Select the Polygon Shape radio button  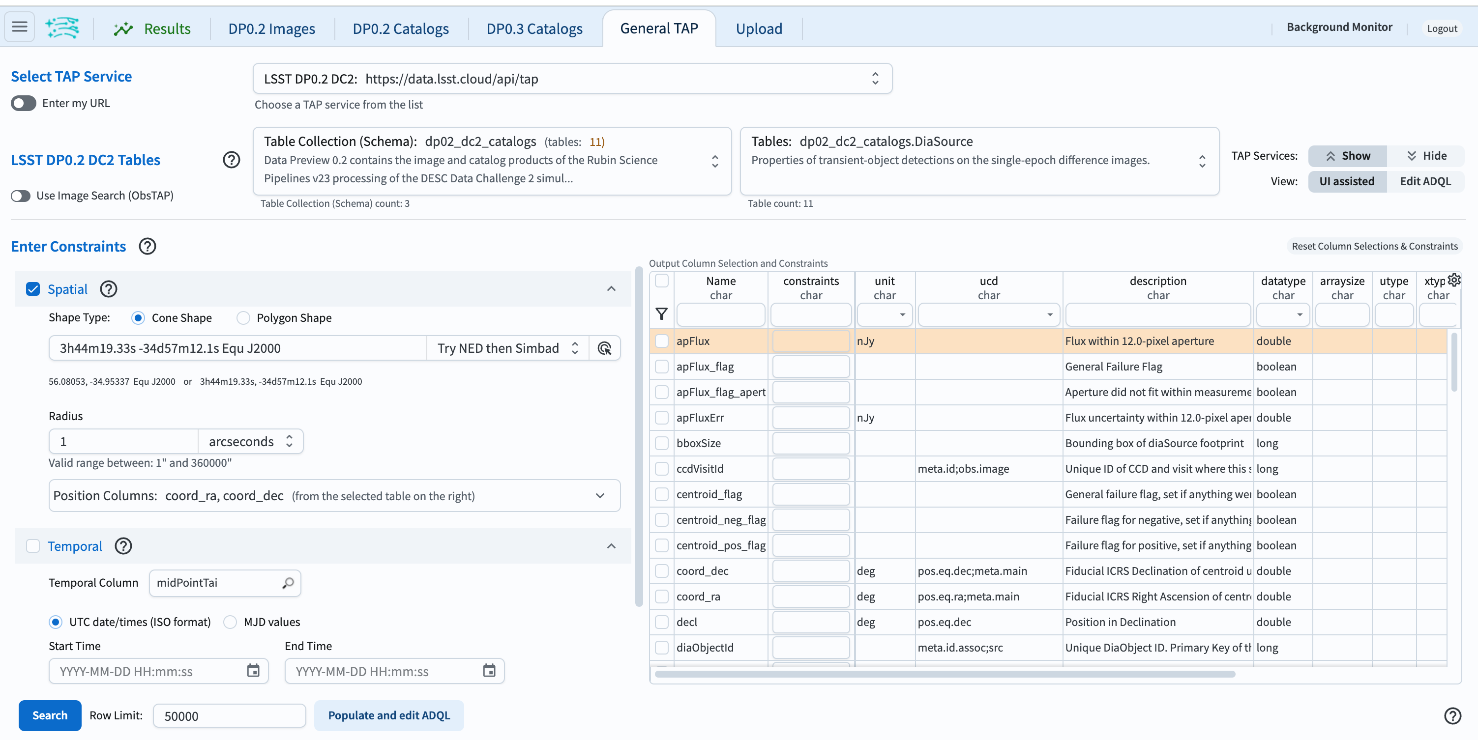(243, 317)
